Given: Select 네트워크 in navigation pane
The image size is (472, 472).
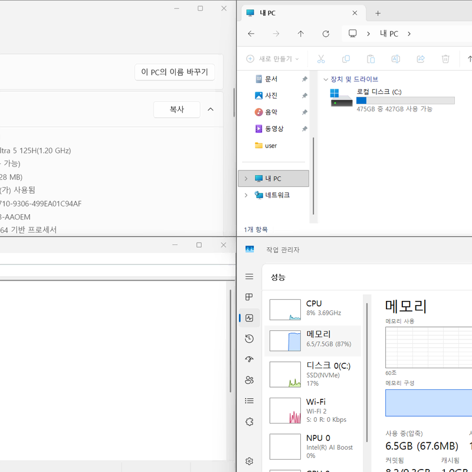Looking at the screenshot, I should (273, 195).
